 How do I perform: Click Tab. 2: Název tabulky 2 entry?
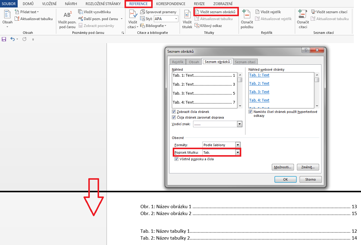pos(248,238)
